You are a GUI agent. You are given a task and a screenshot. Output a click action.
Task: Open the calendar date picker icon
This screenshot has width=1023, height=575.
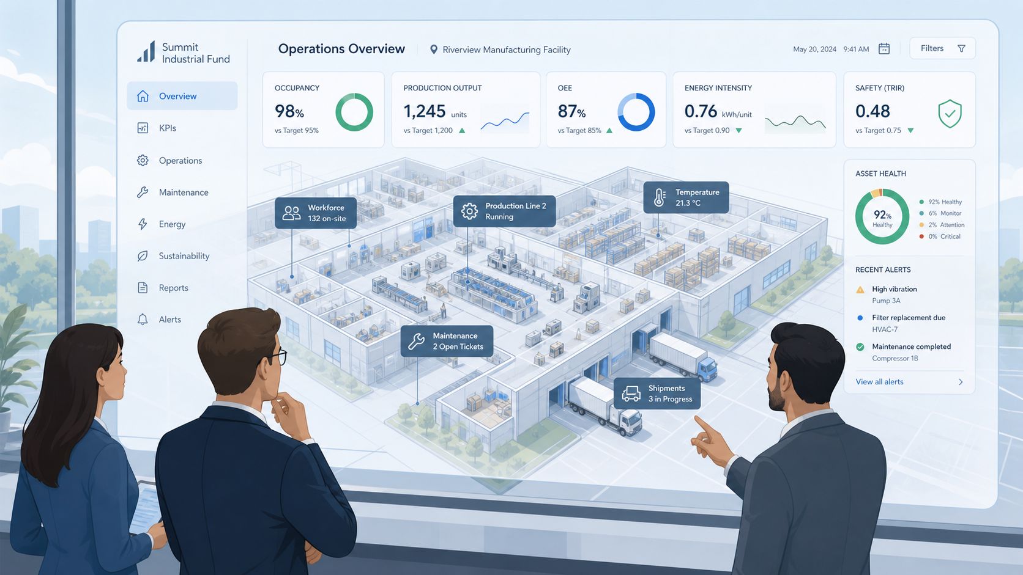tap(884, 48)
